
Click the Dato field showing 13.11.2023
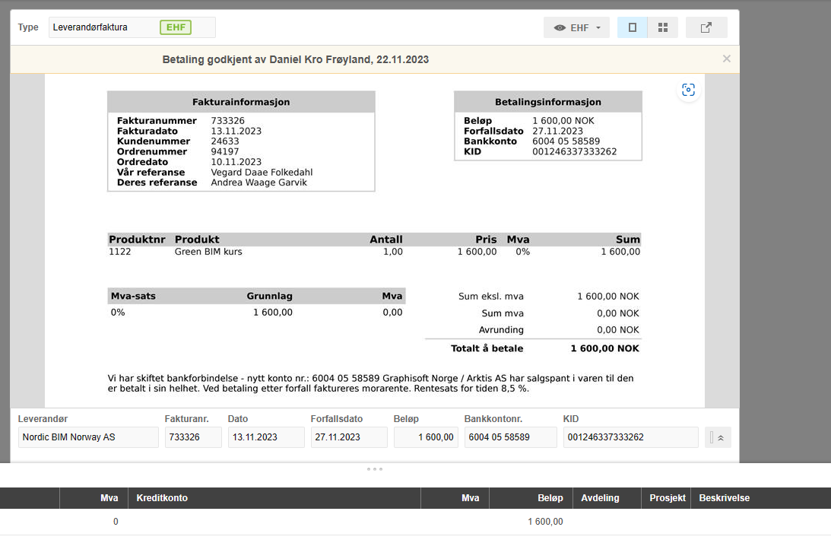pyautogui.click(x=266, y=437)
